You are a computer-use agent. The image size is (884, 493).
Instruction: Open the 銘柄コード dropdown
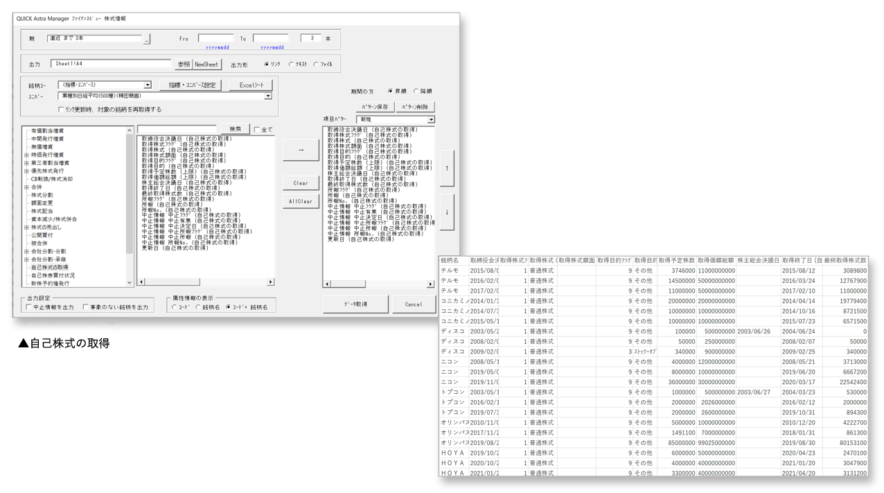click(x=148, y=85)
